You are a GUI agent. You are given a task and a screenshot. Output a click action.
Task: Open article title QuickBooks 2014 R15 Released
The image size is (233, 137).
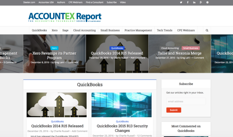coord(57,126)
